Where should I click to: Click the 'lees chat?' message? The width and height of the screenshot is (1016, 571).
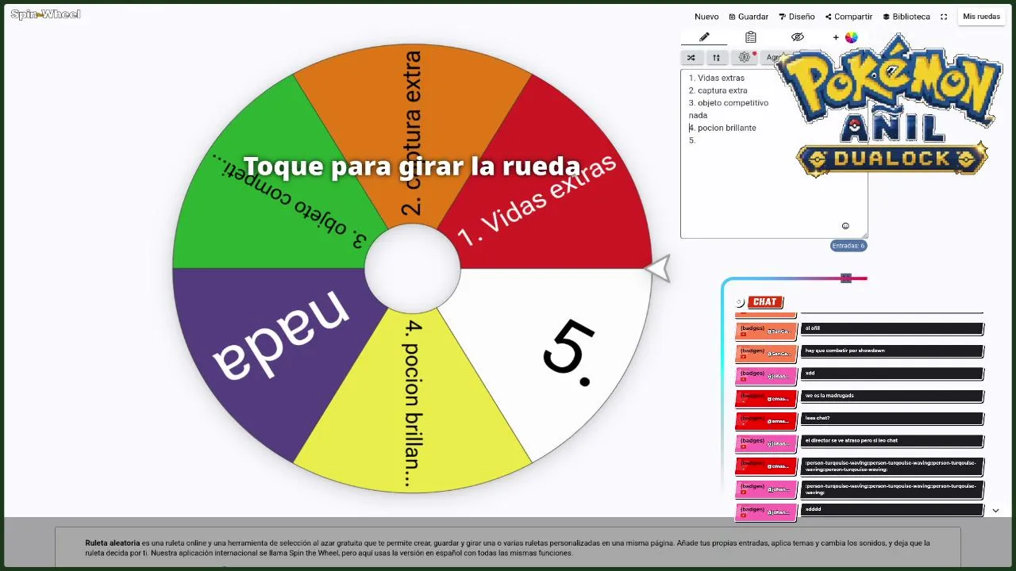point(891,418)
